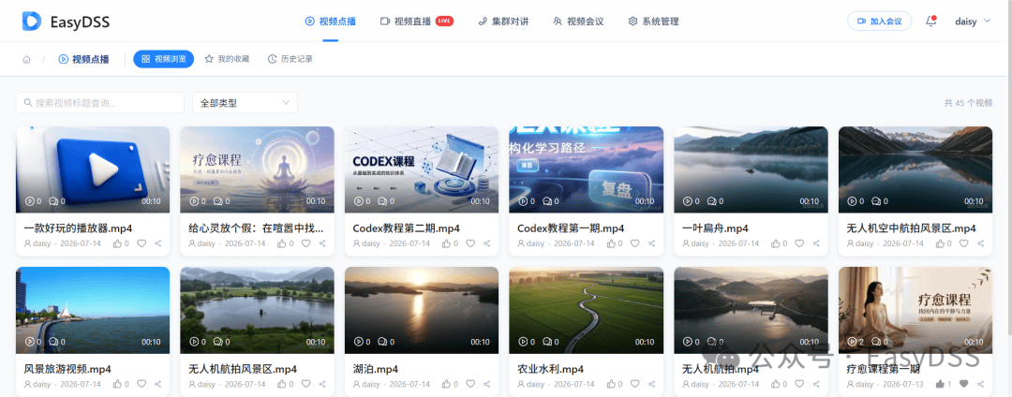Open the 视频直播 navigation tab
Image resolution: width=1012 pixels, height=397 pixels.
tap(416, 22)
